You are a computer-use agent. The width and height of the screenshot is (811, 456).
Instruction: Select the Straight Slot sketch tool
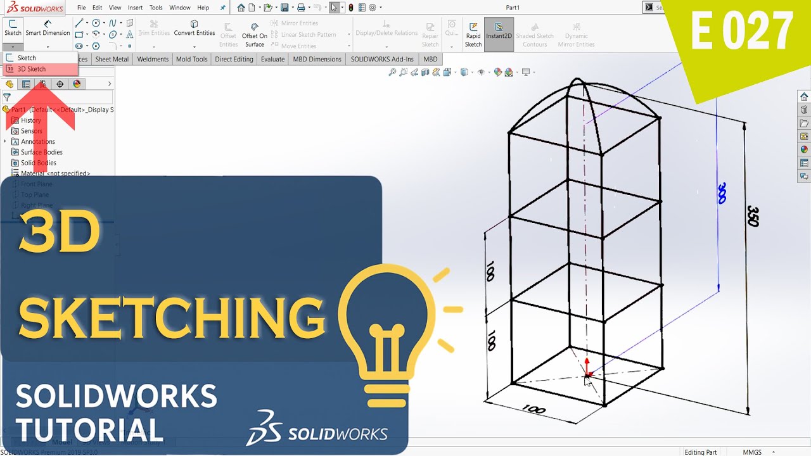point(79,46)
